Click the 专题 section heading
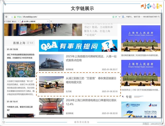Viewport: 165px width, 126px height. coord(129,97)
